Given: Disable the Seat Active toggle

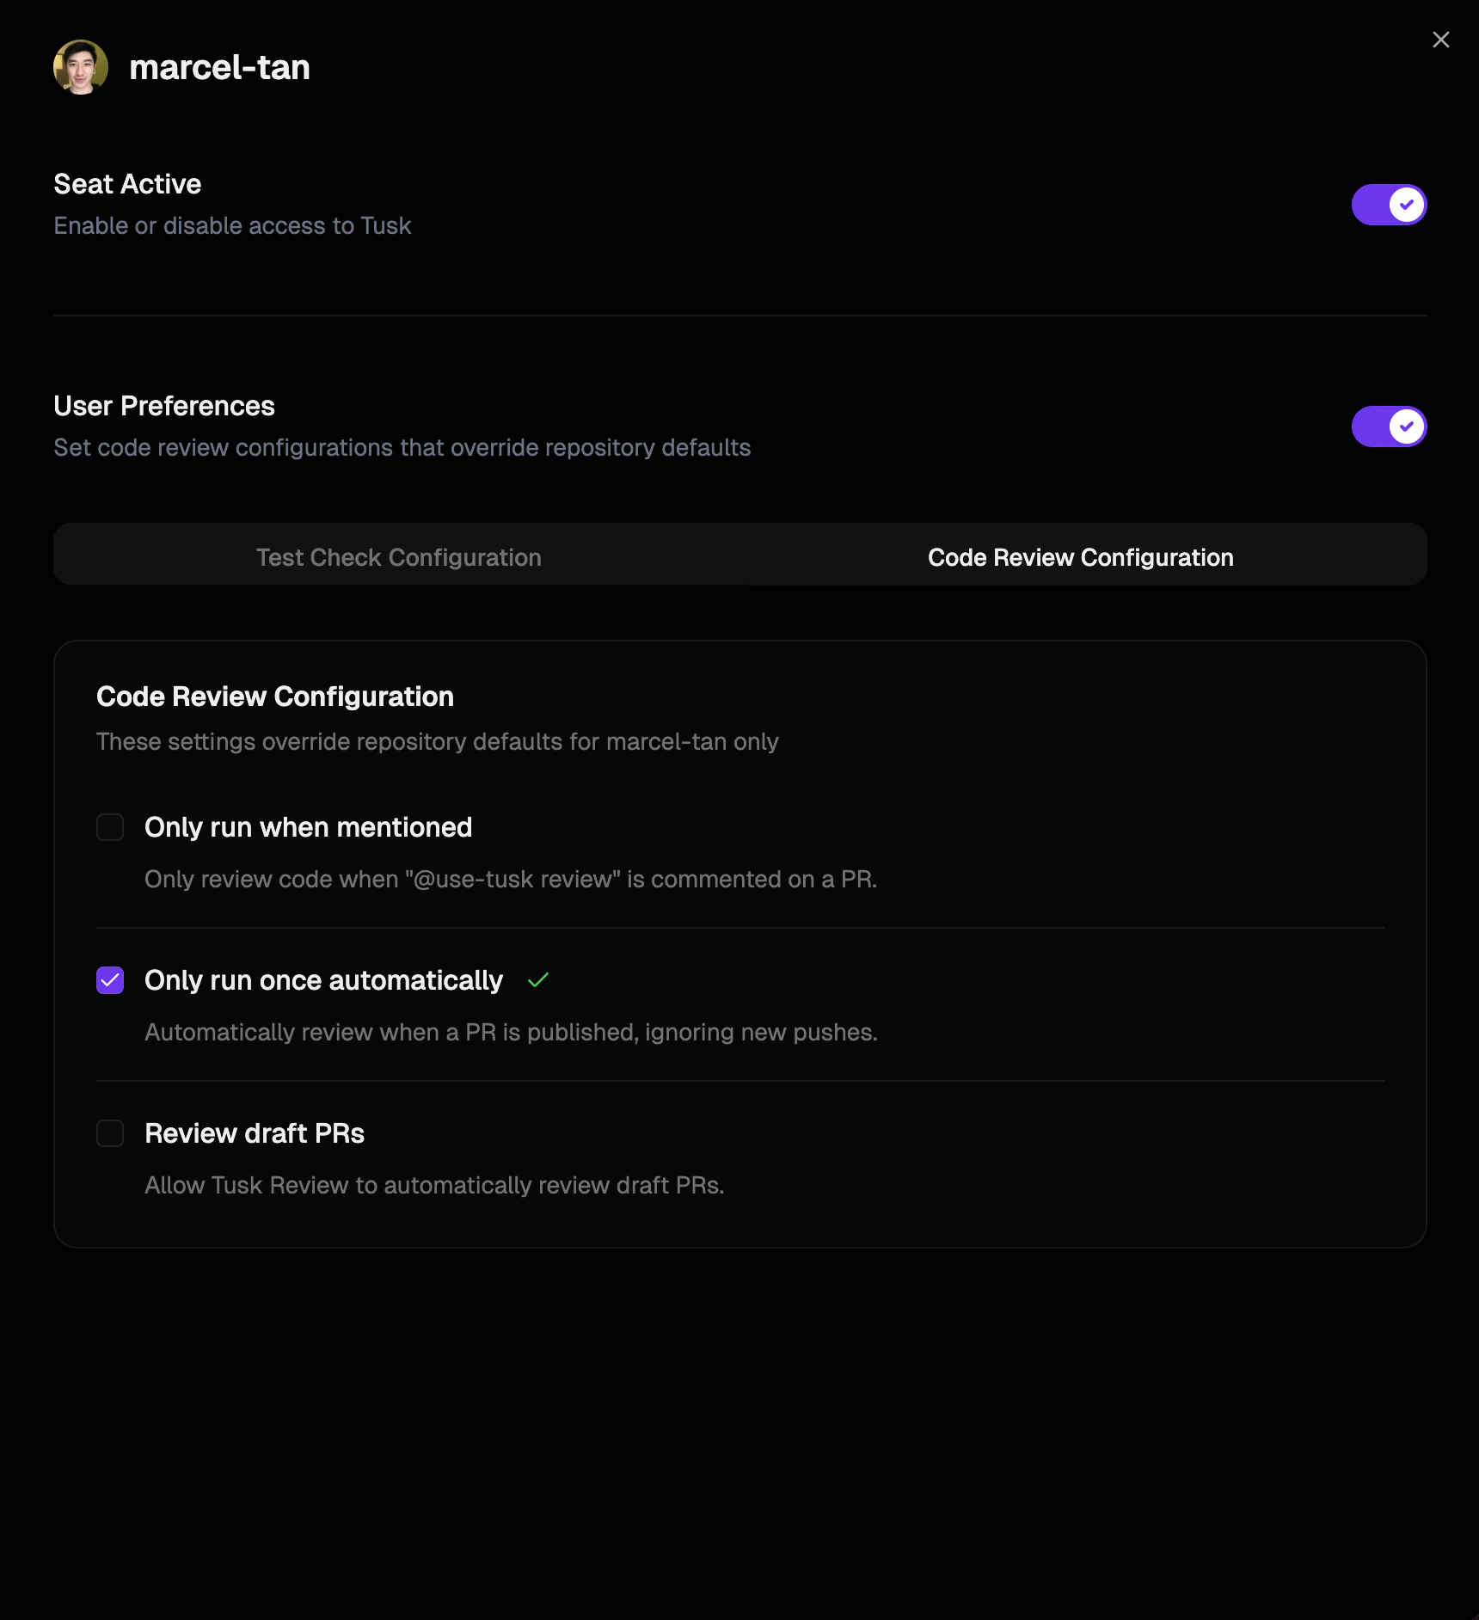Looking at the screenshot, I should [1389, 204].
